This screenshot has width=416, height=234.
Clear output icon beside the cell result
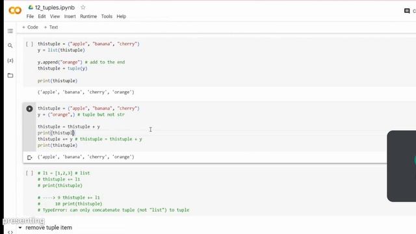pos(29,157)
